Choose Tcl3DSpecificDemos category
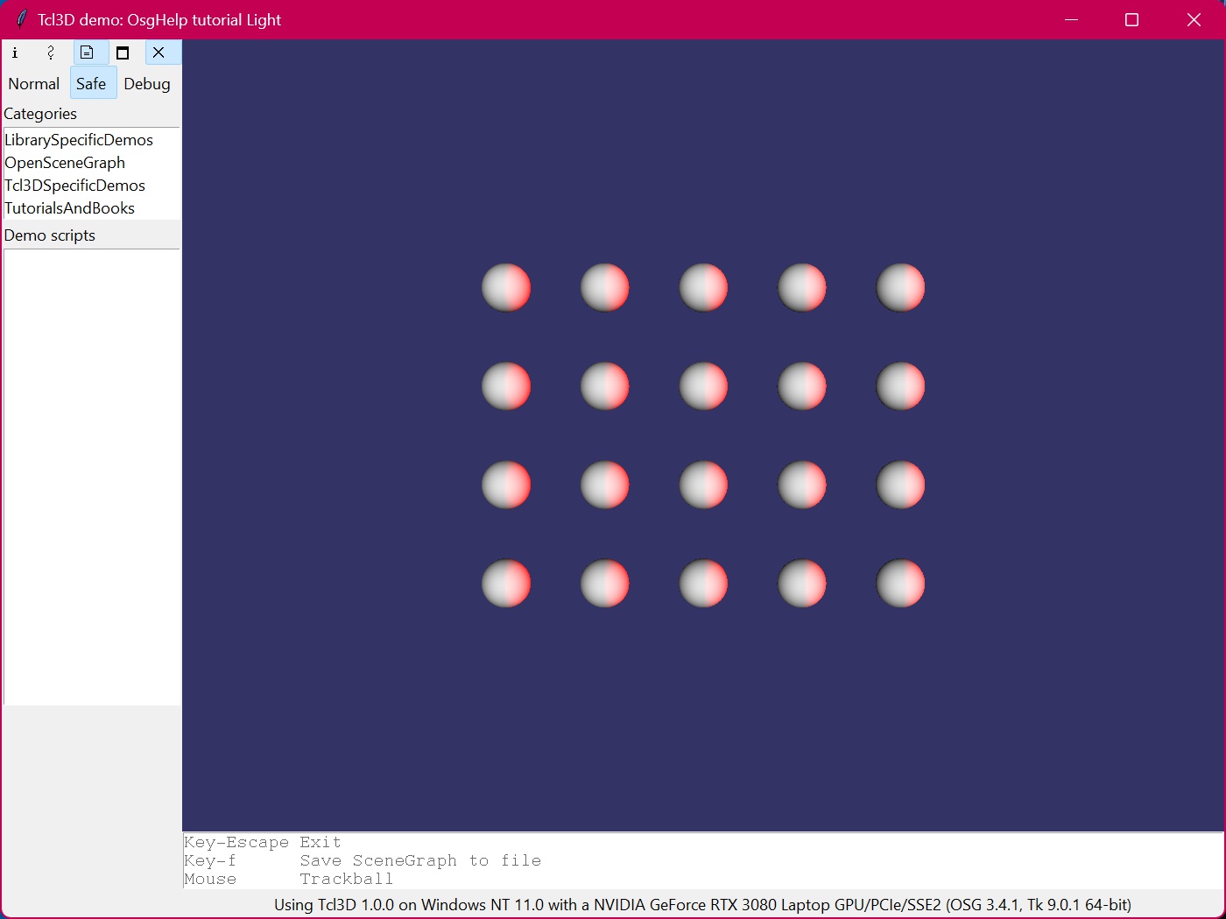The height and width of the screenshot is (919, 1226). (x=74, y=186)
